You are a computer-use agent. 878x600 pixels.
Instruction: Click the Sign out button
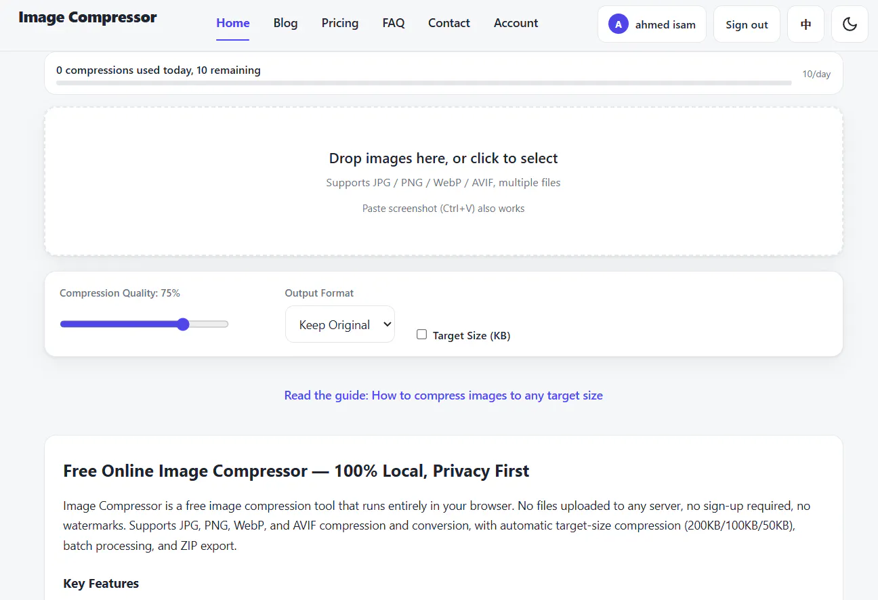pos(747,24)
